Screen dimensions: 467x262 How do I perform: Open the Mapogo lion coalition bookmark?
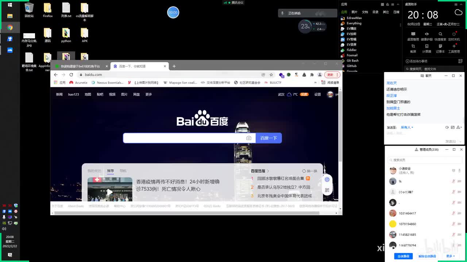(180, 83)
